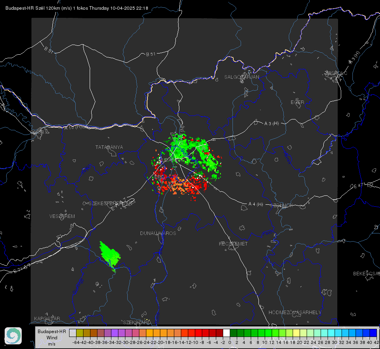Choose the amber swatch between -24 and -22
The image size is (380, 349).
[x=149, y=333]
